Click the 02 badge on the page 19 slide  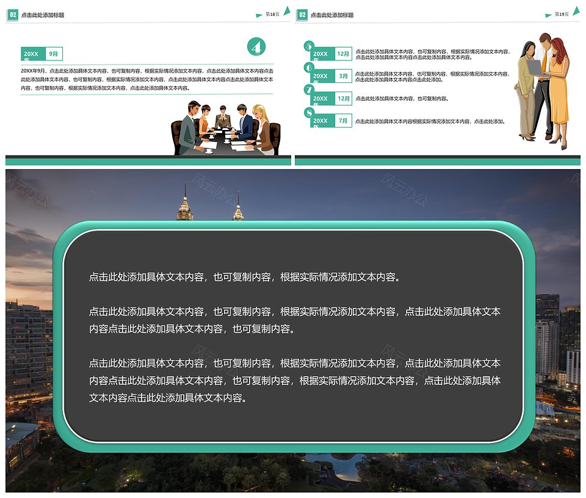click(x=302, y=15)
